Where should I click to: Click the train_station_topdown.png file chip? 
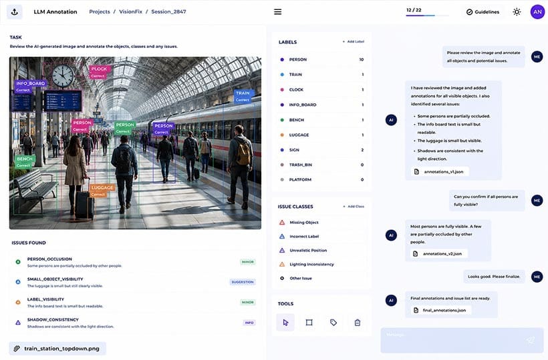pos(57,349)
